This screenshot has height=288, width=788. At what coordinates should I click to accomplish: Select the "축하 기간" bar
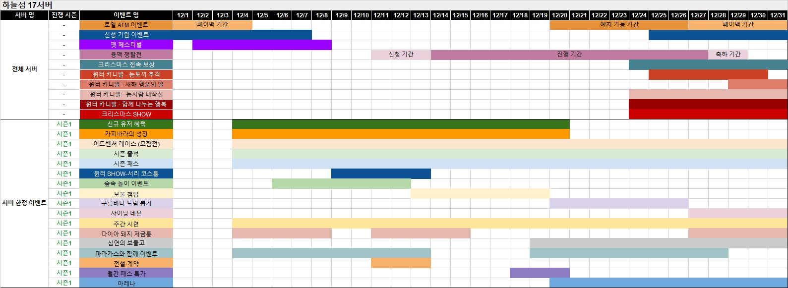click(728, 55)
